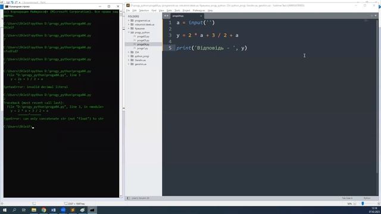
Task: Click scroll-down arrow in Command Prompt
Action: point(121,196)
